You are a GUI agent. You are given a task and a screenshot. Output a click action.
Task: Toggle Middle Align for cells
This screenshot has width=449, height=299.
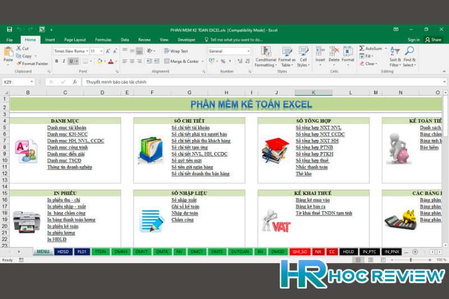[x=132, y=51]
